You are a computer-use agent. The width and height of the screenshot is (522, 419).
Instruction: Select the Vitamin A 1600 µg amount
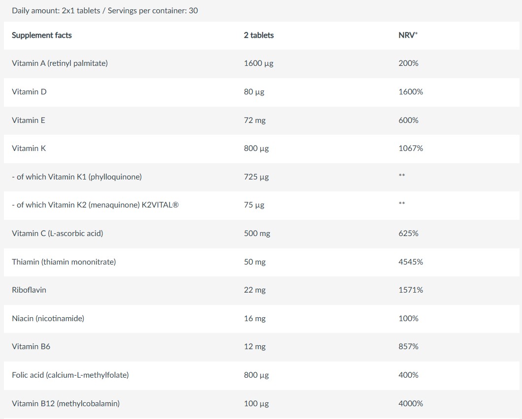pyautogui.click(x=259, y=63)
